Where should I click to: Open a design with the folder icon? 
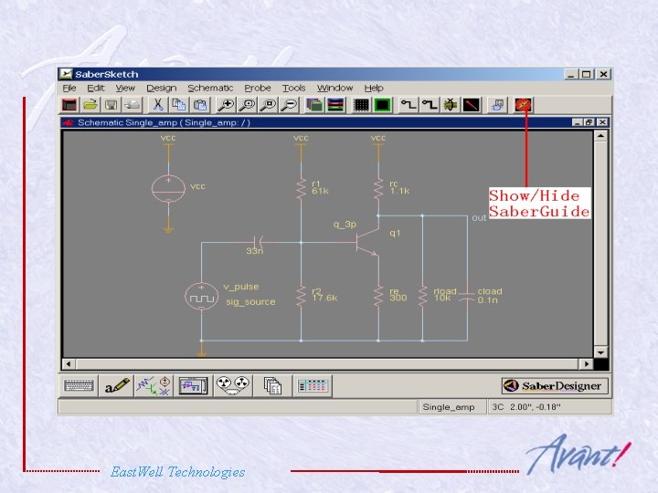(x=90, y=105)
